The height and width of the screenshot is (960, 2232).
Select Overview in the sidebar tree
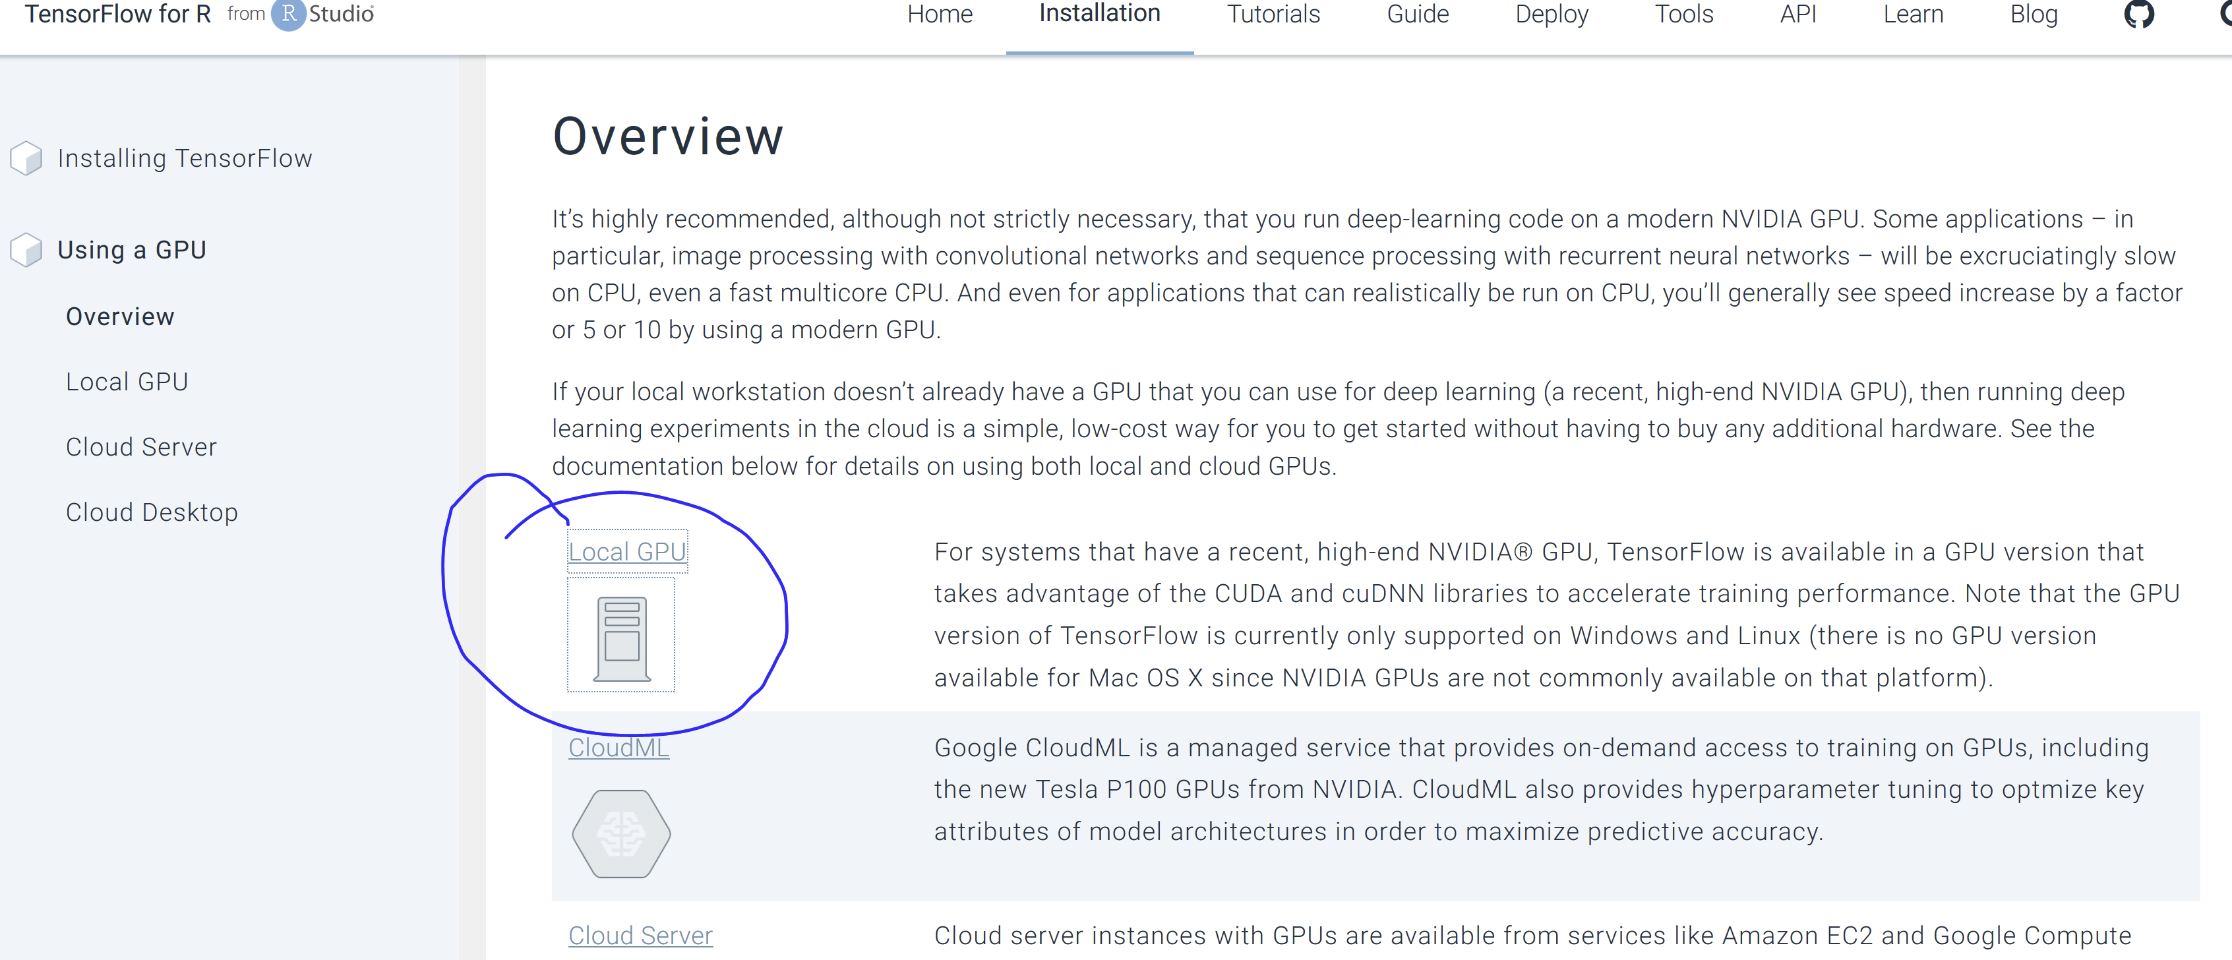121,316
